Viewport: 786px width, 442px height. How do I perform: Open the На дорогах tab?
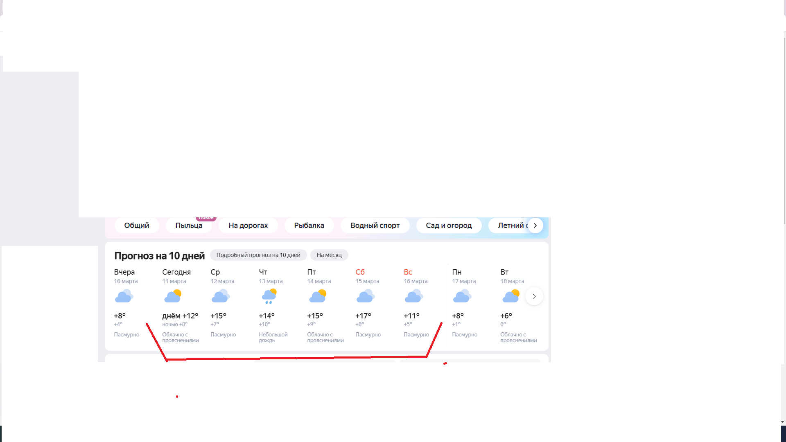click(248, 226)
